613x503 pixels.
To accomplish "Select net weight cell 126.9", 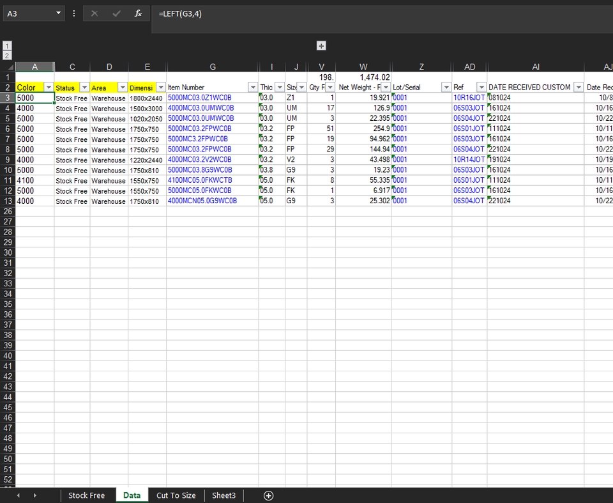I will 363,108.
